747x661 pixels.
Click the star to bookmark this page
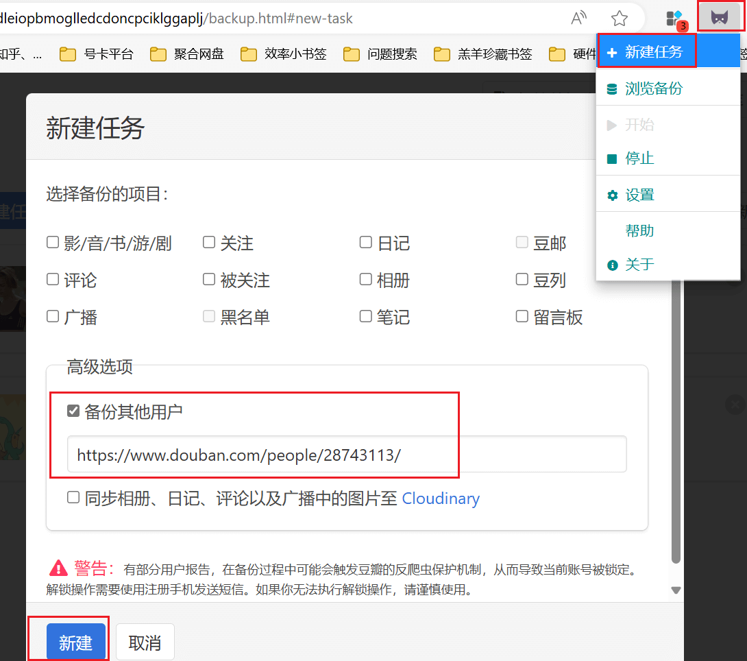pyautogui.click(x=619, y=19)
